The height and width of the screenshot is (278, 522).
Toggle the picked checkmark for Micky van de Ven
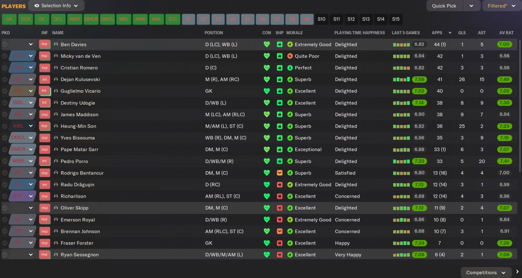click(x=4, y=56)
